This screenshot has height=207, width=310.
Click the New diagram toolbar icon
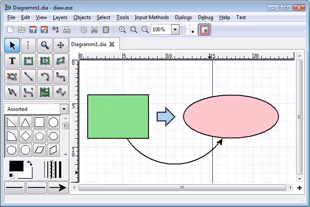[x=10, y=30]
